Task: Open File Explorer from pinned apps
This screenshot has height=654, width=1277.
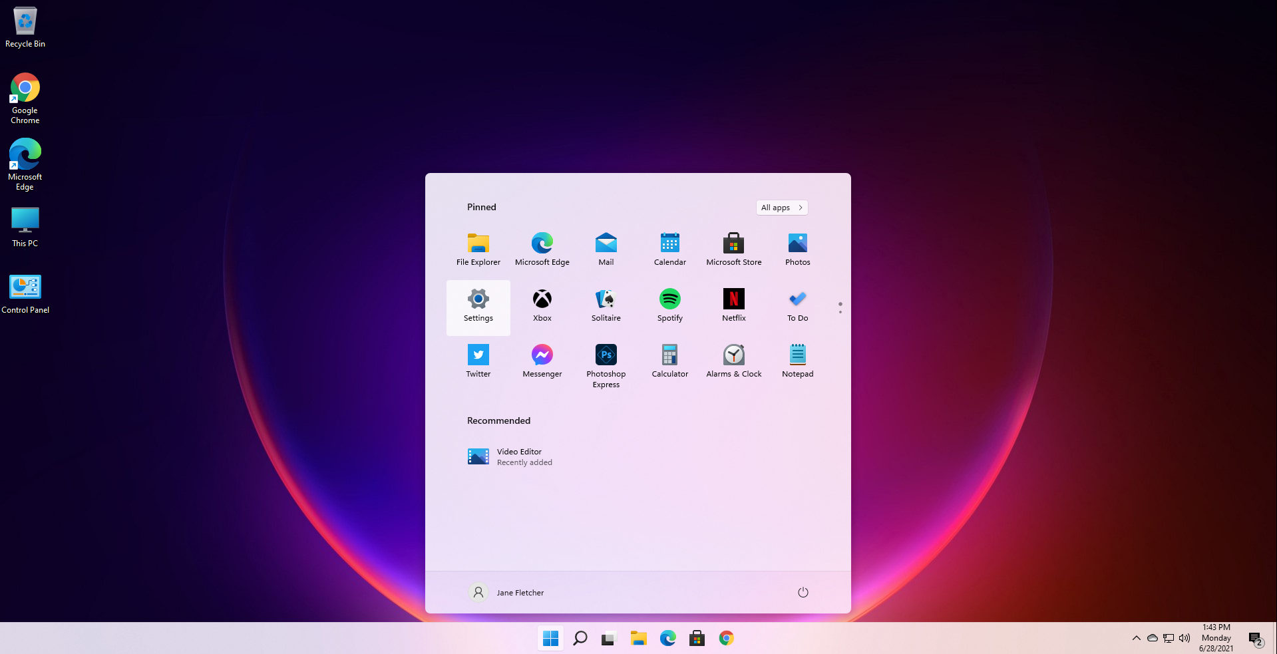Action: click(478, 250)
